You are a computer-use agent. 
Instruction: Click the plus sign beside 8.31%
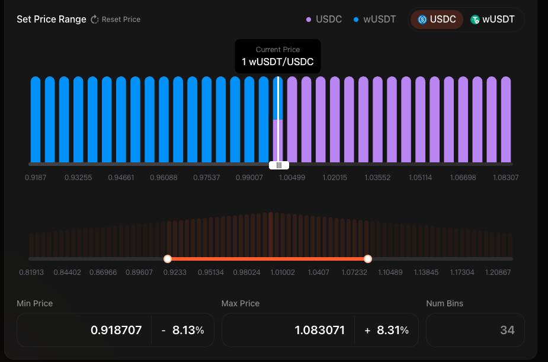(x=368, y=330)
